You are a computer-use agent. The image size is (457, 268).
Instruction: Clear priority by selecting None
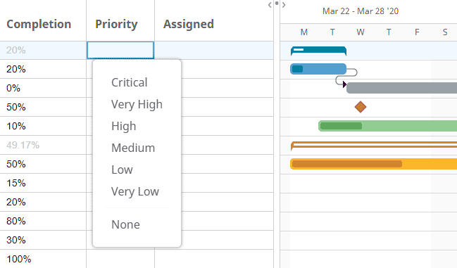[125, 224]
